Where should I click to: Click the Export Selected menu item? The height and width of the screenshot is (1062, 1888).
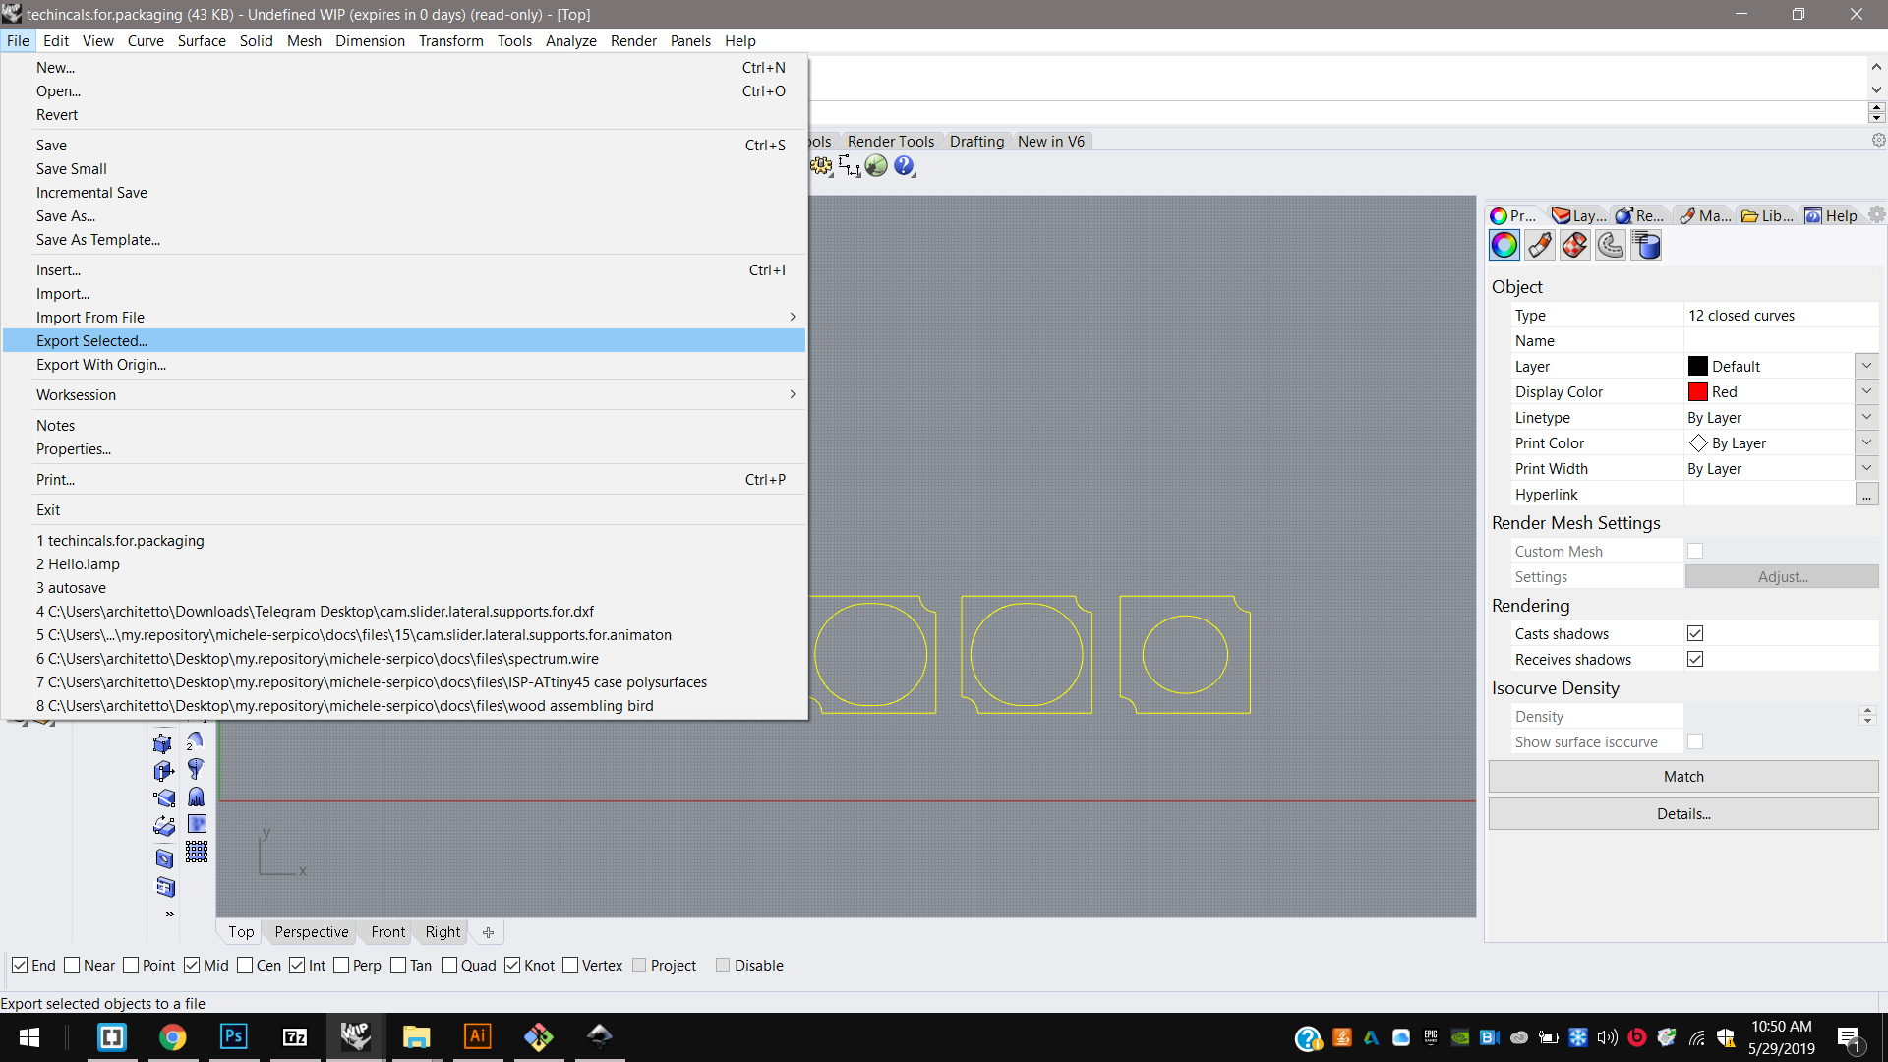[91, 340]
